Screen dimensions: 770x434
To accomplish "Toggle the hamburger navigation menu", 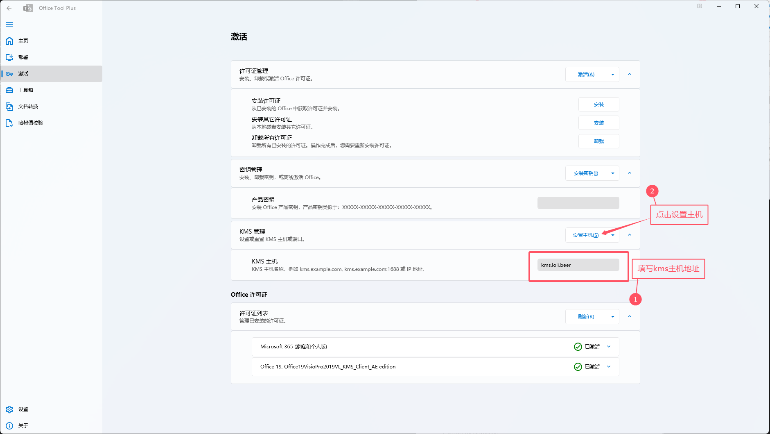I will coord(9,25).
